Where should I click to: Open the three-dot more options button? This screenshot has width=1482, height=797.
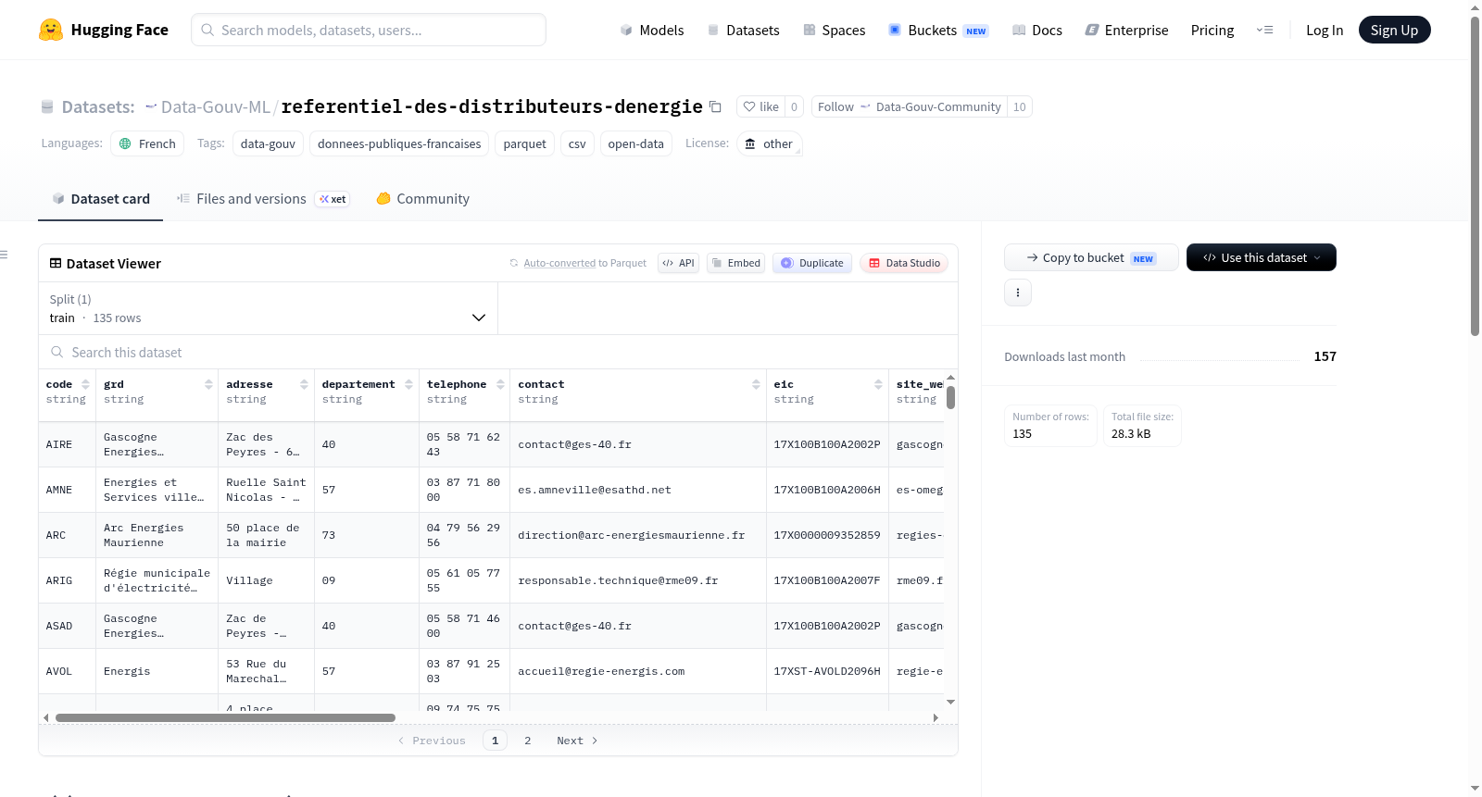1018,293
